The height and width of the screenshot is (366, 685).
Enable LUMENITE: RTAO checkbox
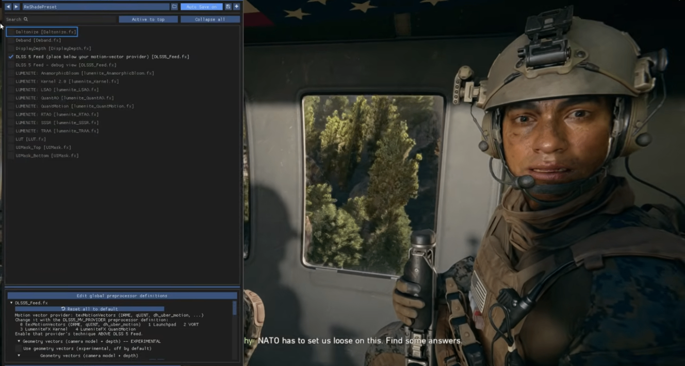pos(11,114)
